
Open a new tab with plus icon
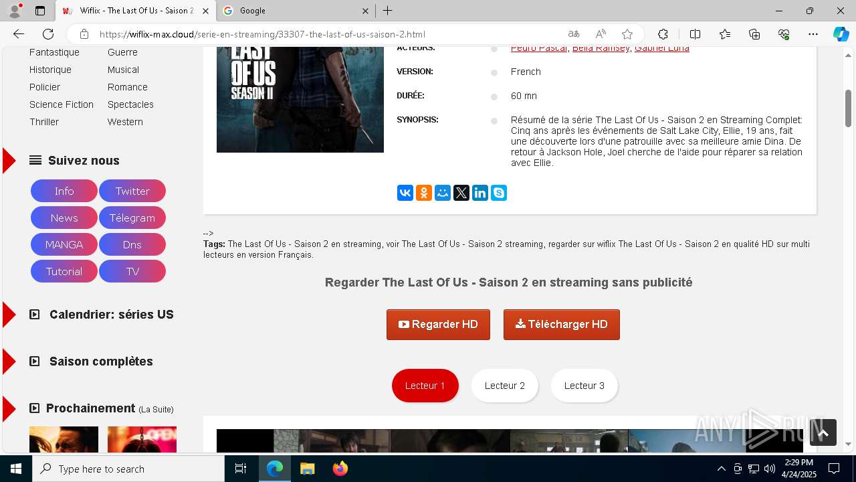[x=388, y=11]
